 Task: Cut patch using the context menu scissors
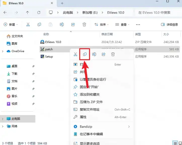75,54
